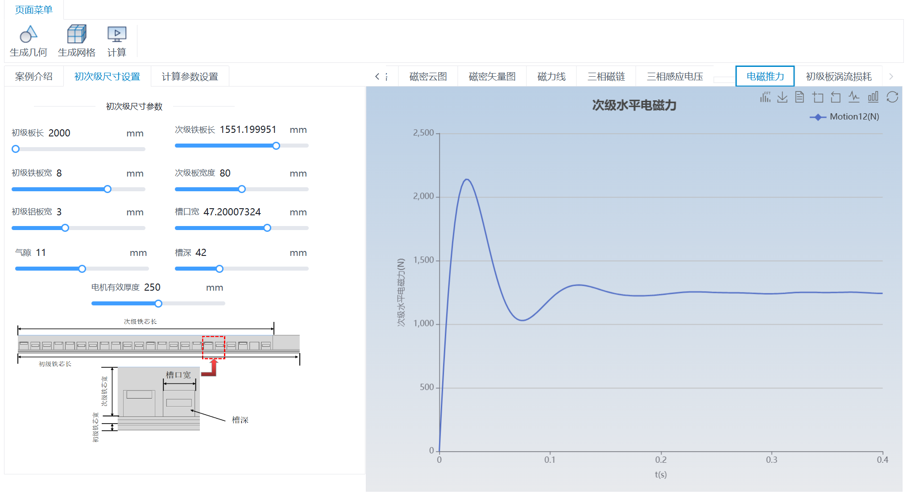Click the 槽口宽 value 47.20007324
This screenshot has height=502, width=907.
pos(232,212)
